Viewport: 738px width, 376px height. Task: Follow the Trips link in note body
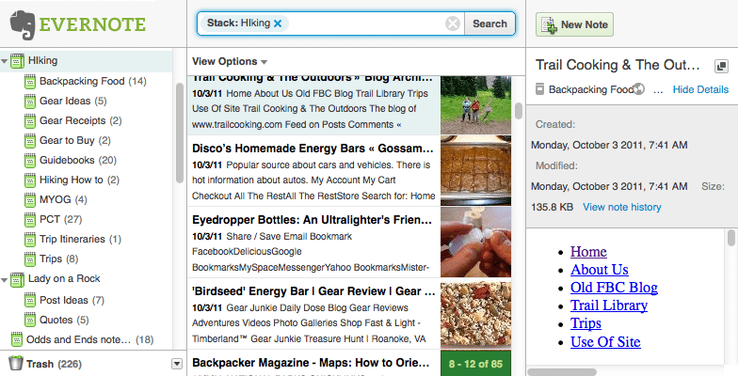tap(586, 323)
